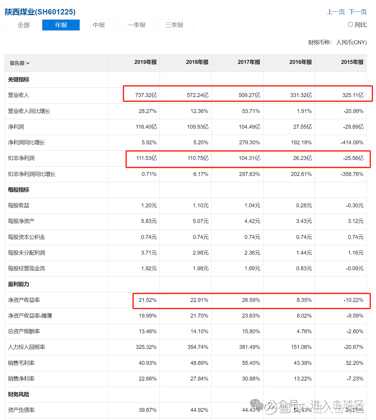Image resolution: width=376 pixels, height=420 pixels.
Task: Click 2018 总资产报酬率 value 14.10%
Action: coord(199,331)
